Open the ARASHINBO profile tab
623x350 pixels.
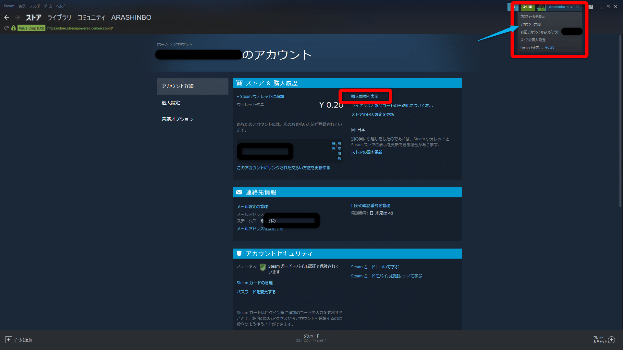(x=131, y=17)
